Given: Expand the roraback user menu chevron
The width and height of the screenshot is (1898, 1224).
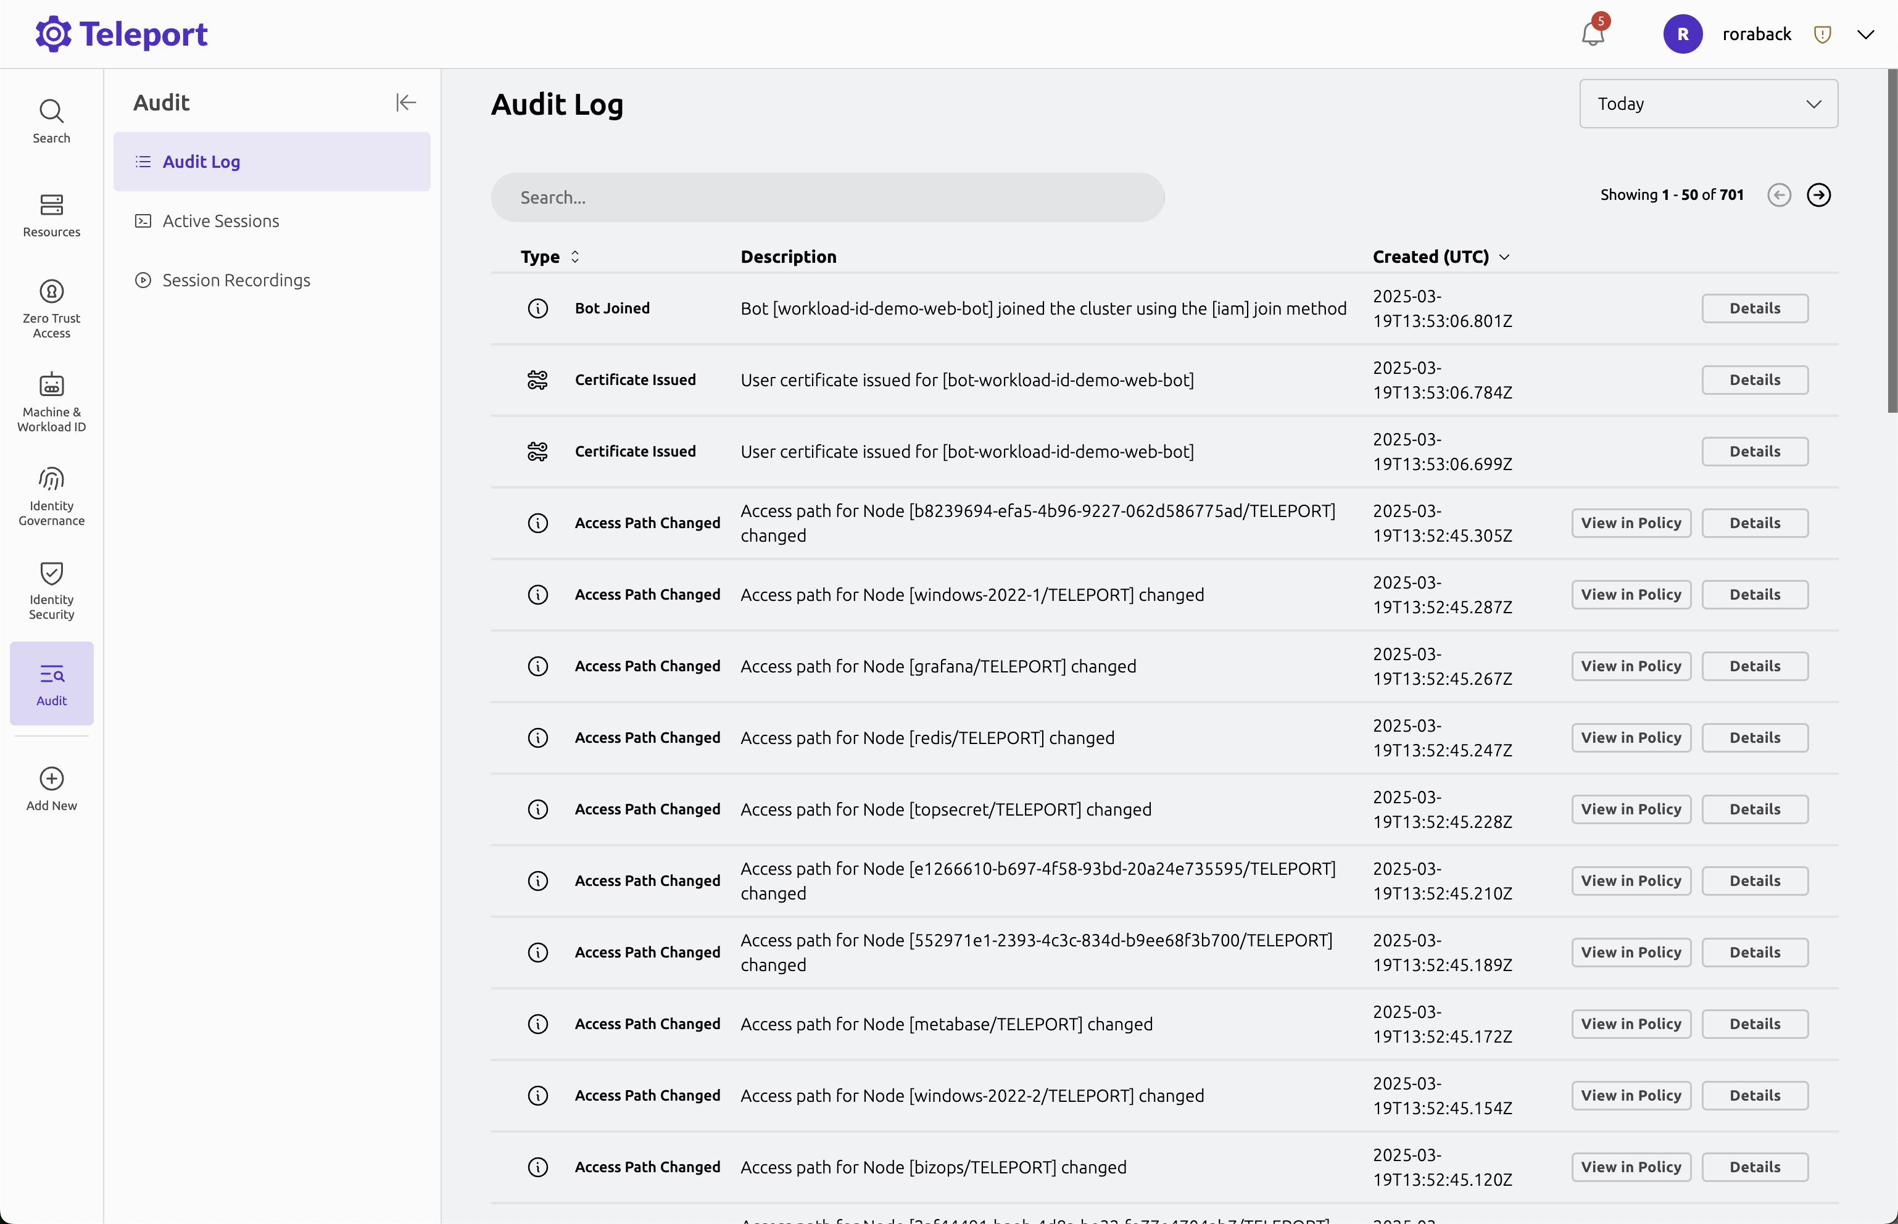Looking at the screenshot, I should pyautogui.click(x=1865, y=34).
